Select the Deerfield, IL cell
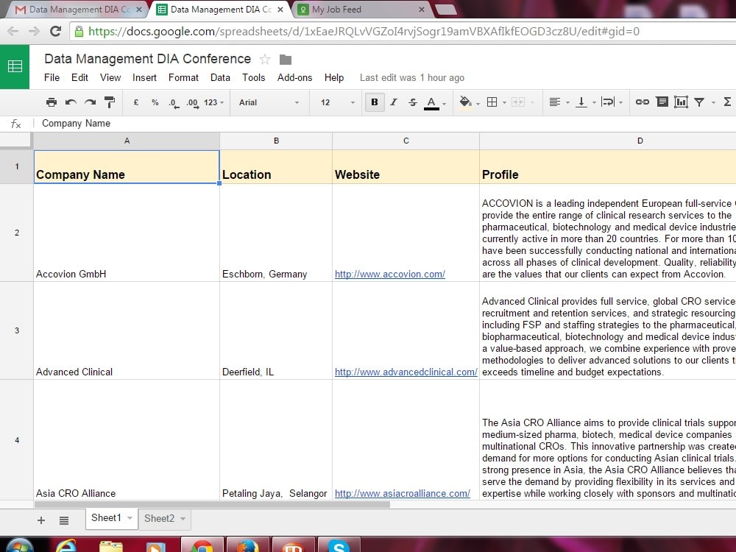The image size is (736, 552). pos(276,330)
